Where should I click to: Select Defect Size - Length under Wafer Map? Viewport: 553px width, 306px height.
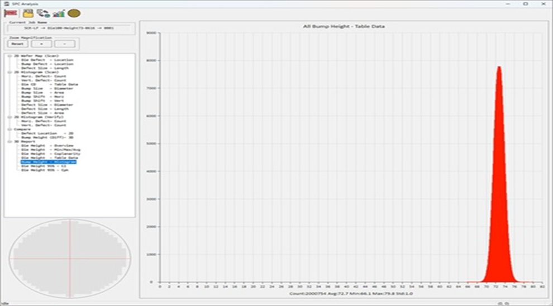45,68
